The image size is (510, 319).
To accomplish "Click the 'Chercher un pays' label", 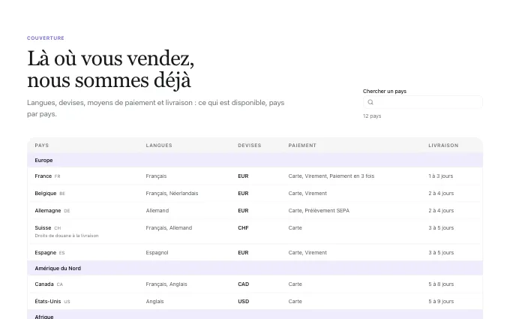I will tap(385, 91).
